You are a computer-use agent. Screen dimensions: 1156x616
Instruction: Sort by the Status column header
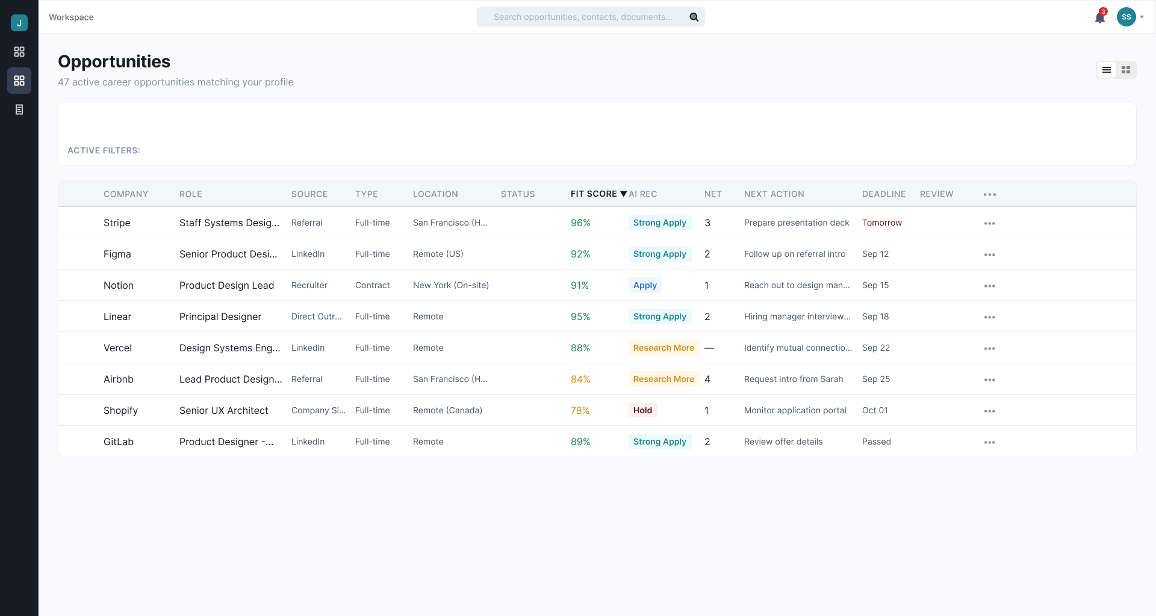(x=518, y=194)
